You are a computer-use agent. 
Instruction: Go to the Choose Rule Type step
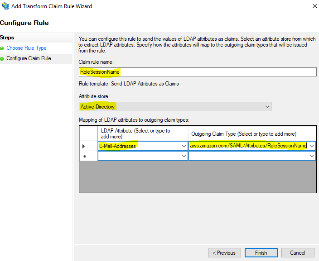26,48
